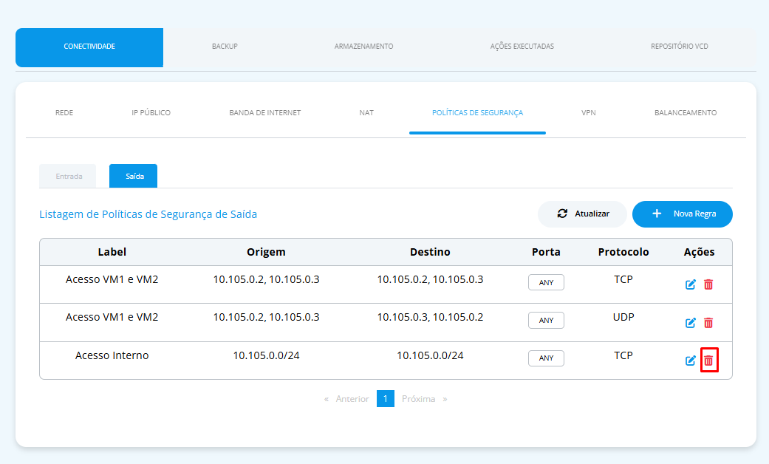Create a rule with Nova Regra
The image size is (769, 464).
[682, 214]
